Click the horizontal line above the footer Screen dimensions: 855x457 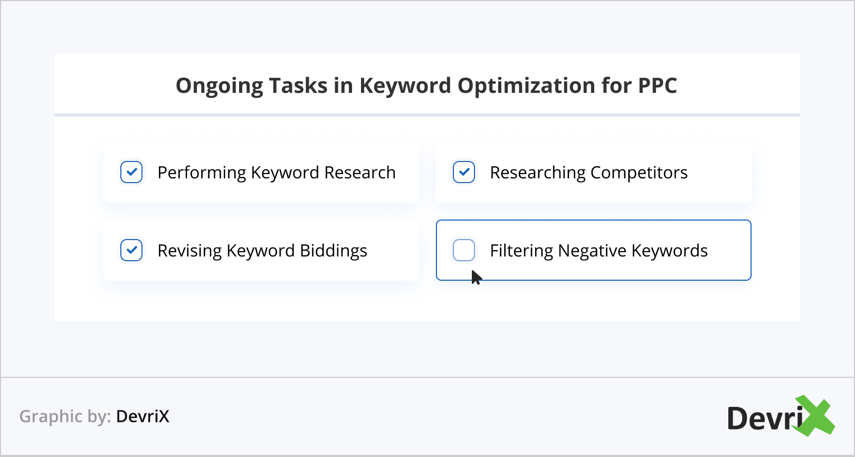[x=427, y=377]
